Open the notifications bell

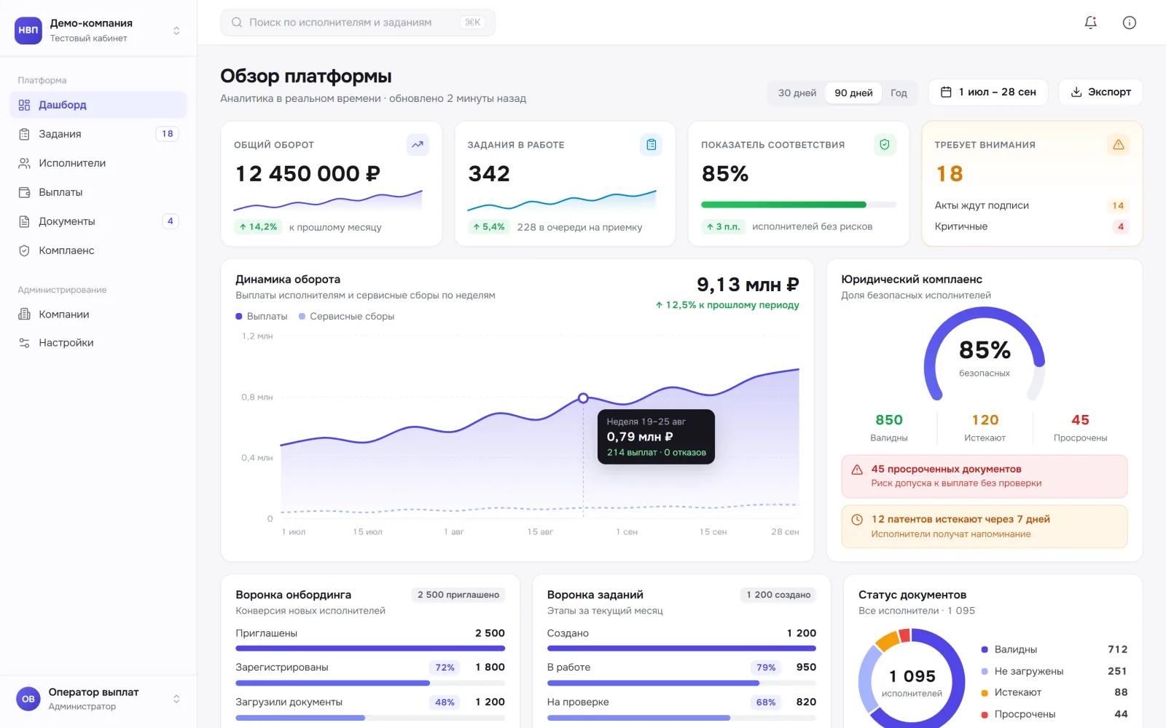point(1090,23)
